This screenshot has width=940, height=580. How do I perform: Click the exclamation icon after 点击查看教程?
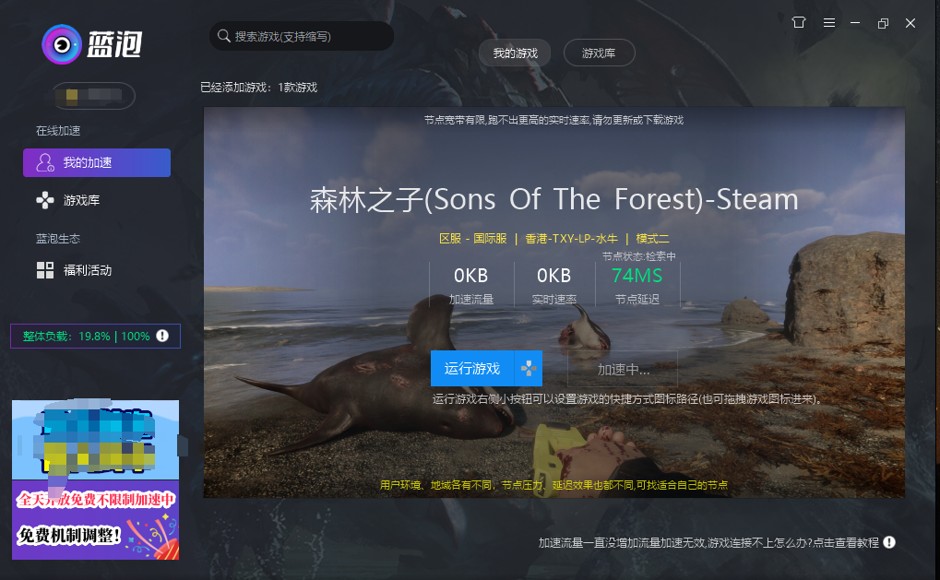pyautogui.click(x=889, y=542)
